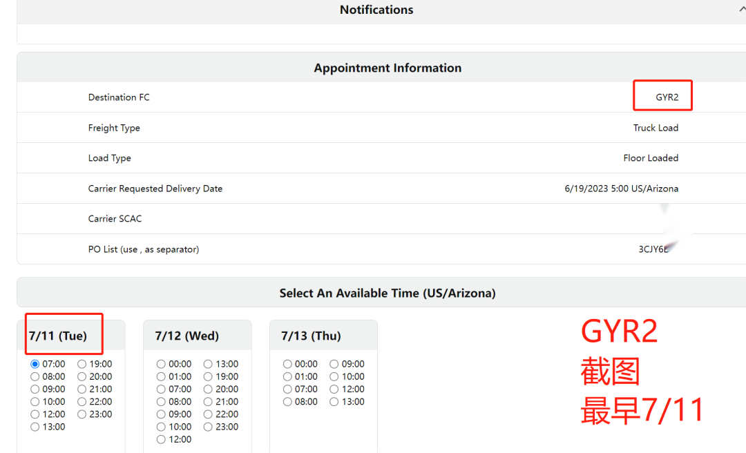Select 13:00 slot under 7/11 (Tue)
Image resolution: width=746 pixels, height=453 pixels.
[35, 427]
